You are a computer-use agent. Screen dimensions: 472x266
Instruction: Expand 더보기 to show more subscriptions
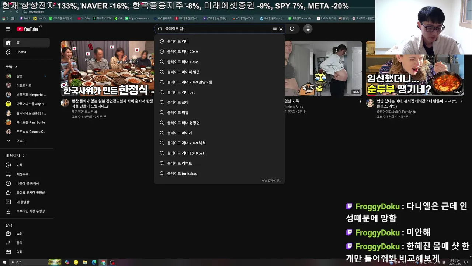26,141
